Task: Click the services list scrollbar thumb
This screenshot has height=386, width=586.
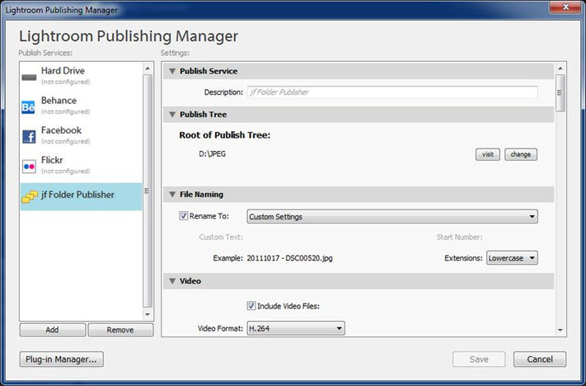Action: [148, 191]
